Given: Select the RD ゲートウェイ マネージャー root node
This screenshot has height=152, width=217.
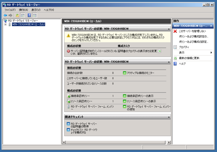Looking at the screenshot, I should tap(23, 21).
